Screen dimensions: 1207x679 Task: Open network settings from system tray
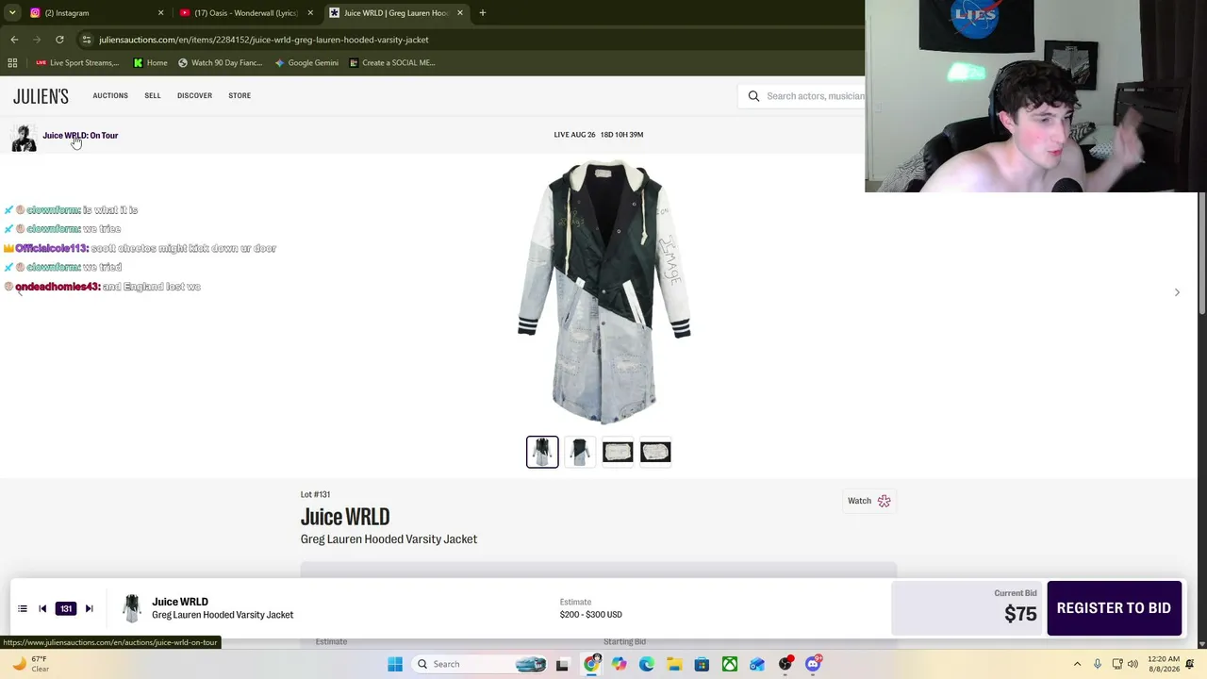(x=1117, y=664)
